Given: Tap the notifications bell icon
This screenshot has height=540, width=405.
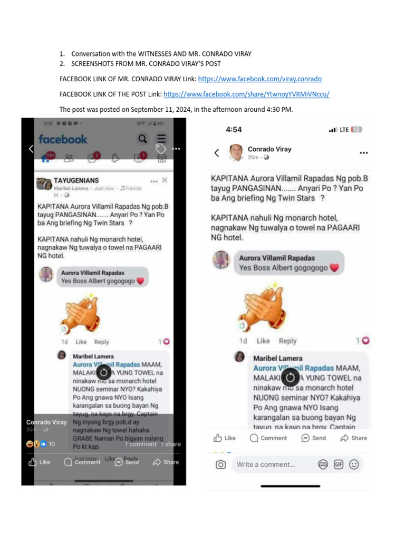Looking at the screenshot, I should point(115,158).
